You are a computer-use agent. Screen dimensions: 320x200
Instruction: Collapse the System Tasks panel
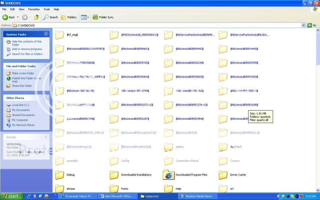(x=46, y=34)
